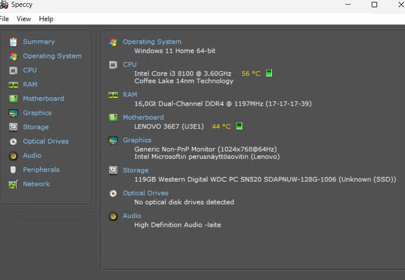Click the Optical Drives disc icon in summary panel
Viewport: 405px width, 280px height.
click(x=113, y=193)
